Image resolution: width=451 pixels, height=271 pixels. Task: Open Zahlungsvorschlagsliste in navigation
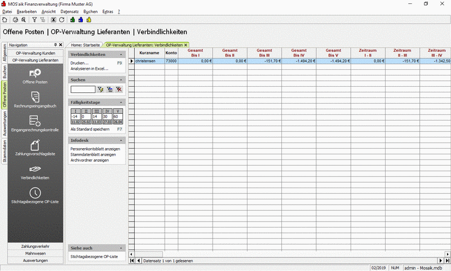pyautogui.click(x=35, y=148)
